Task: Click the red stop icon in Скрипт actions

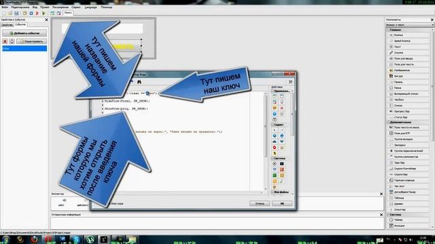Action: coord(275,148)
